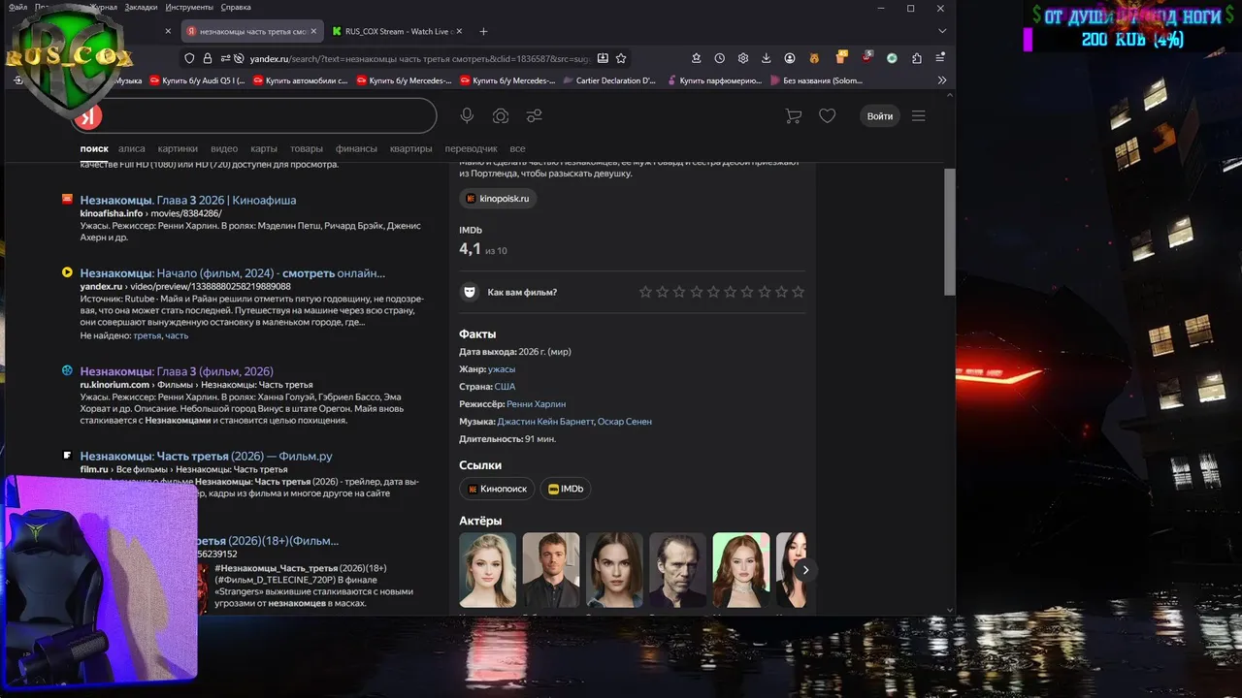Open Cartier Declaration bookmark

tap(609, 80)
